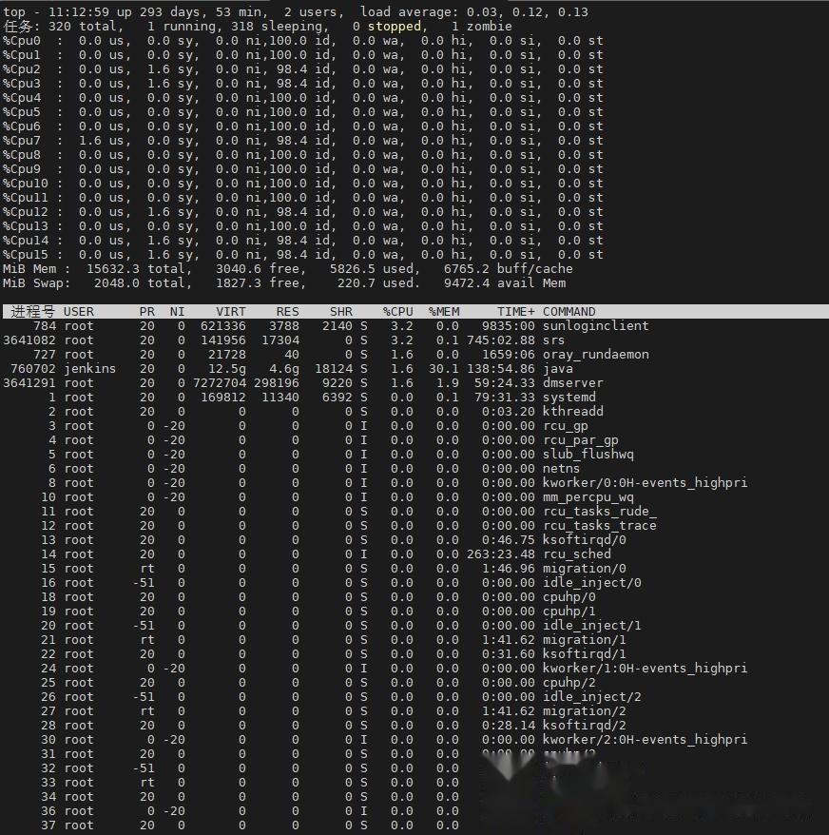
Task: Click the ksoftirqd/1 command
Action: [584, 654]
